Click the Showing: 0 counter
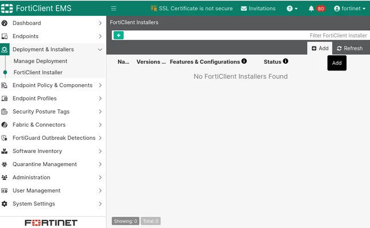Image resolution: width=370 pixels, height=228 pixels. click(x=125, y=221)
